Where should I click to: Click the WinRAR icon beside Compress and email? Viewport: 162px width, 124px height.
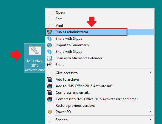point(49,93)
